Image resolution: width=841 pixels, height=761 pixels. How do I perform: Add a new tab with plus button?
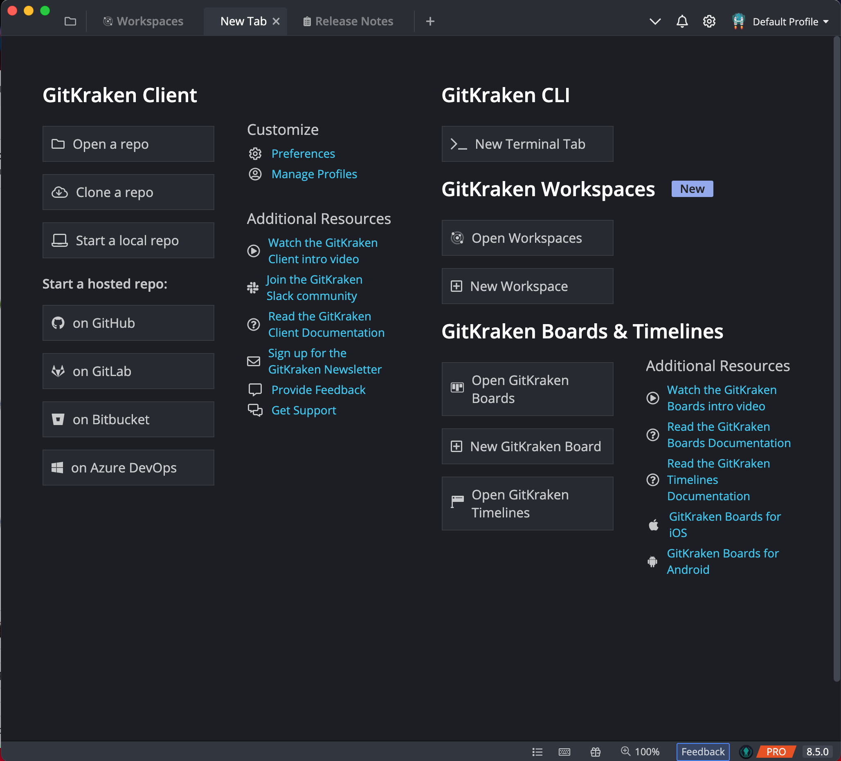tap(430, 21)
